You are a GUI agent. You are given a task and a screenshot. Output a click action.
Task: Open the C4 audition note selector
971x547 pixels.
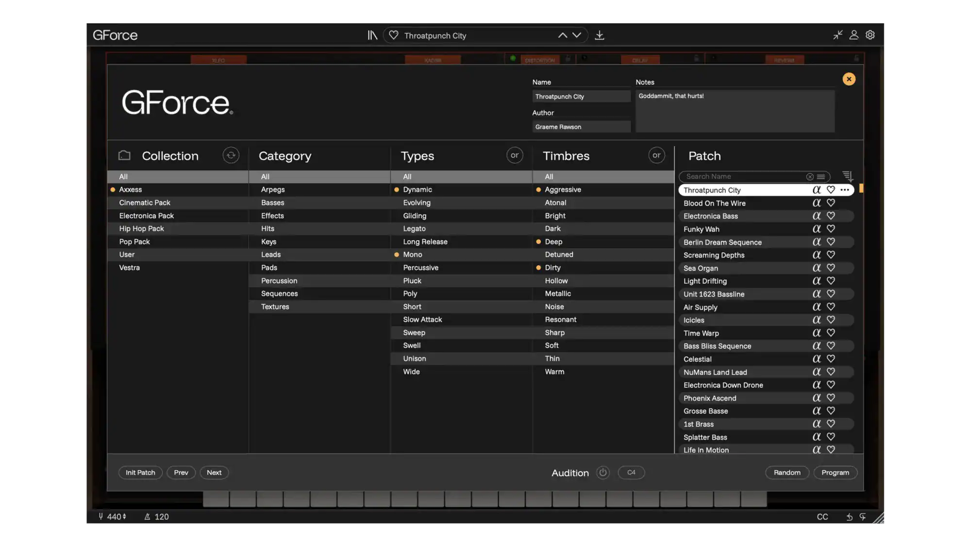(x=631, y=473)
